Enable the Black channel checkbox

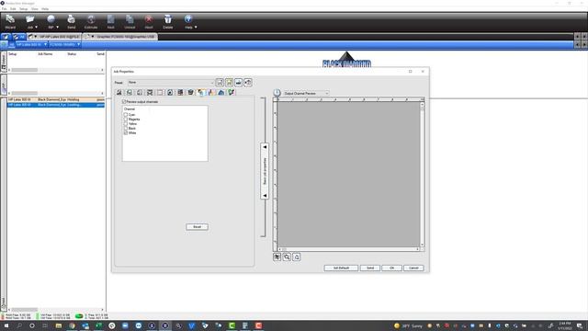pos(126,128)
